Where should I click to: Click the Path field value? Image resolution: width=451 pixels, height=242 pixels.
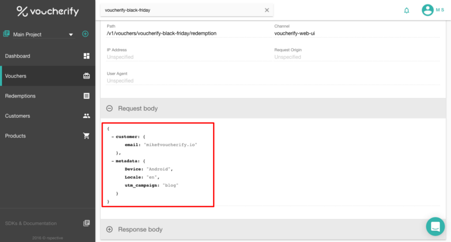point(162,33)
